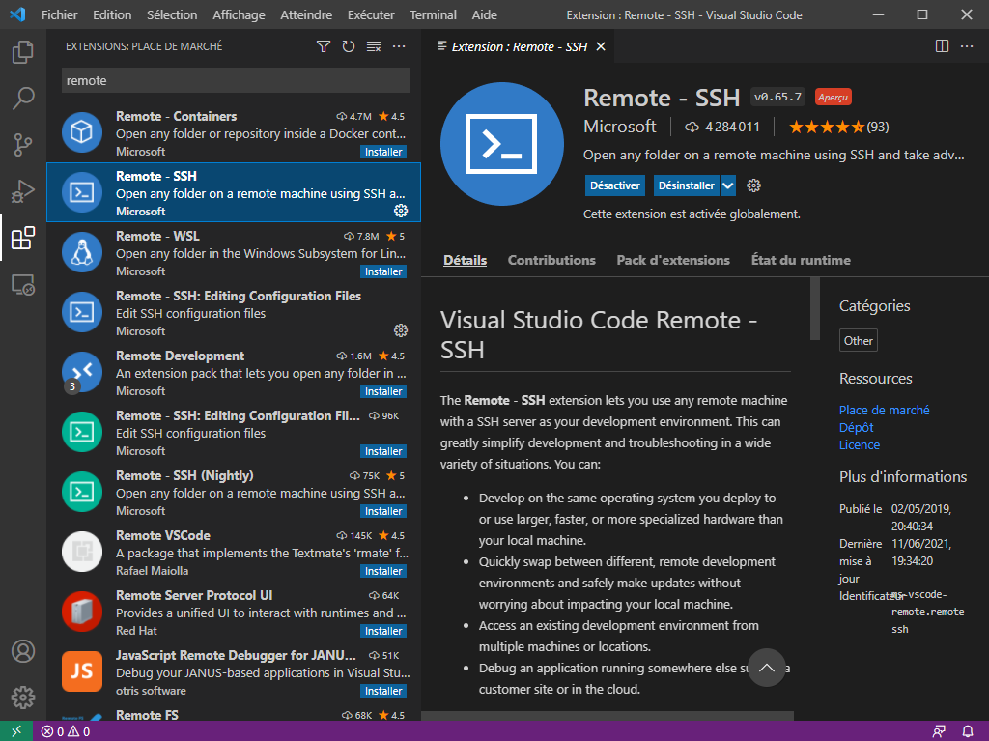This screenshot has width=989, height=741.
Task: Split the editor to the right
Action: (942, 46)
